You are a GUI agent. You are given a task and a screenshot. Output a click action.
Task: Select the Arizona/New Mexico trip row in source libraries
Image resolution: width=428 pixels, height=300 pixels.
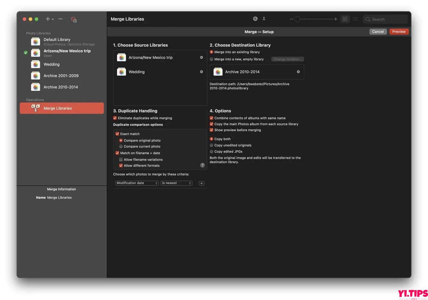(160, 57)
